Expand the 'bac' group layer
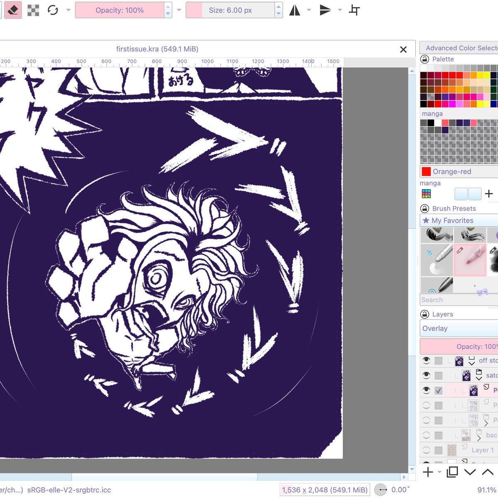The width and height of the screenshot is (498, 498). click(x=479, y=438)
